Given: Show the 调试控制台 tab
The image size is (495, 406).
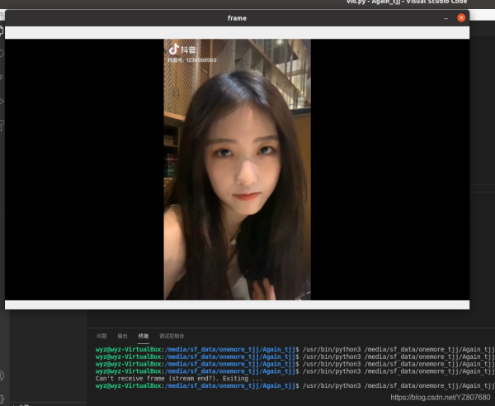Looking at the screenshot, I should (172, 336).
